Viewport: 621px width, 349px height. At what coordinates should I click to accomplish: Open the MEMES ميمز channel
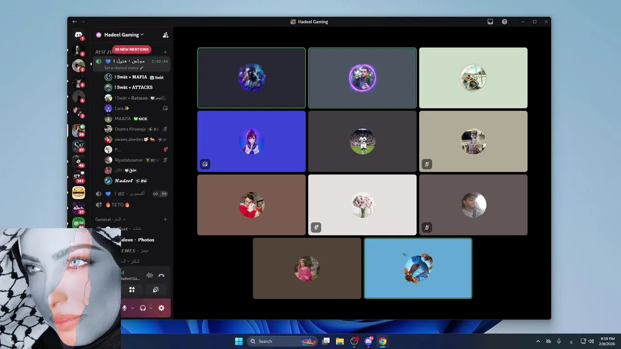coord(135,251)
